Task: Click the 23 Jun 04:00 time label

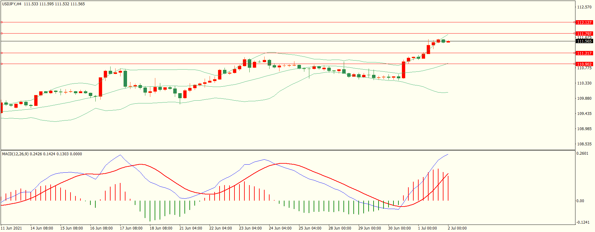Action: coord(250,228)
